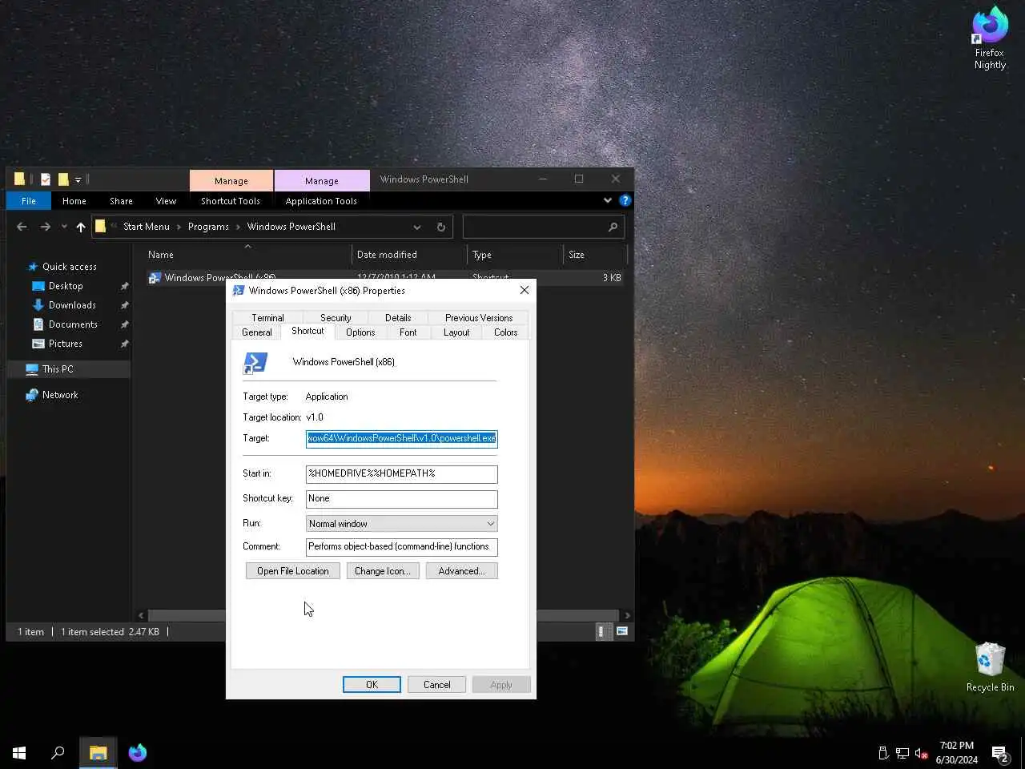
Task: Click the USB safely remove tray icon
Action: (x=883, y=753)
